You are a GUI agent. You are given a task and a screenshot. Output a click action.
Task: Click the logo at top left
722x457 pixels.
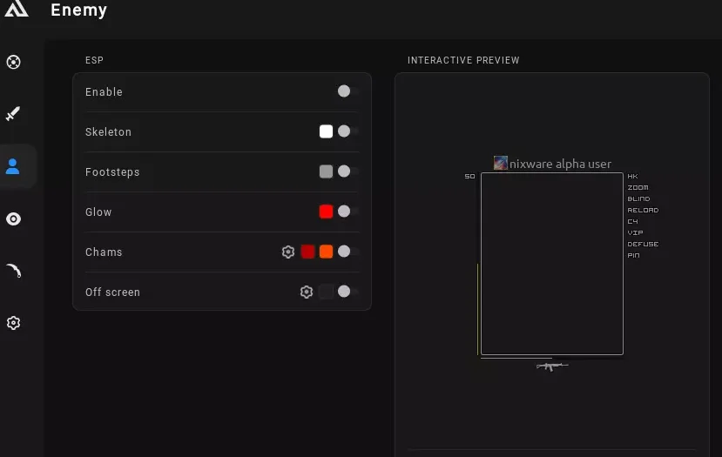pos(16,10)
